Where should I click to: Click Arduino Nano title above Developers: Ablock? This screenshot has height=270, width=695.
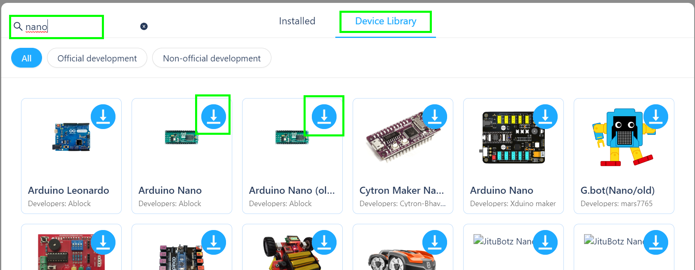click(x=170, y=190)
